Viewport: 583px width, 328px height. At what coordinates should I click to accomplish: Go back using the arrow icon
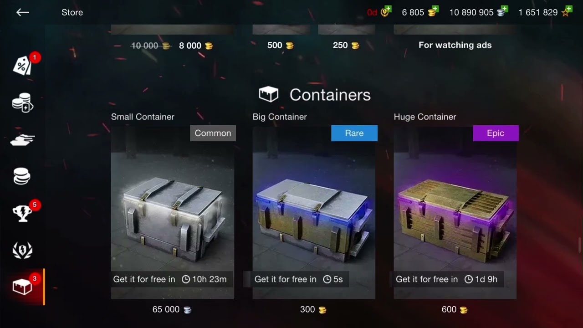coord(22,12)
